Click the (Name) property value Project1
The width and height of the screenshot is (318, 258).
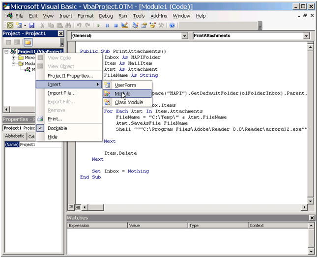41,144
